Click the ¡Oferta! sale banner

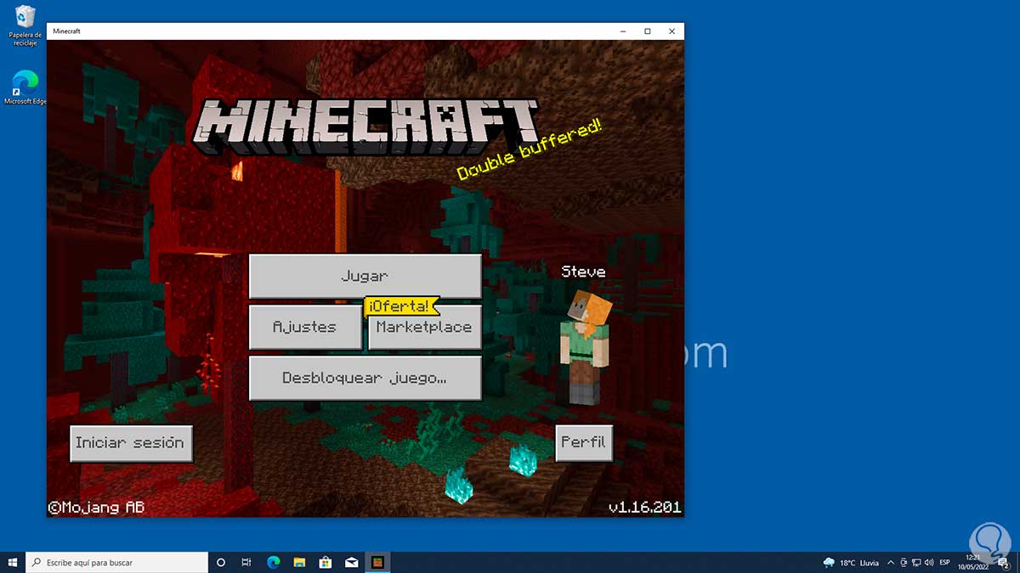click(x=401, y=306)
